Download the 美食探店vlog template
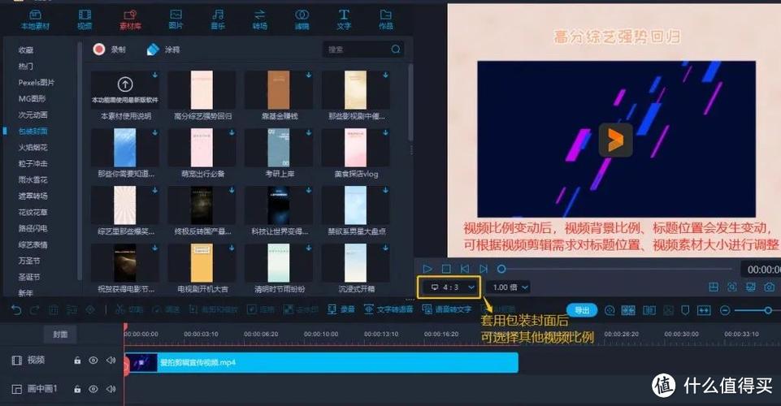 pos(385,133)
